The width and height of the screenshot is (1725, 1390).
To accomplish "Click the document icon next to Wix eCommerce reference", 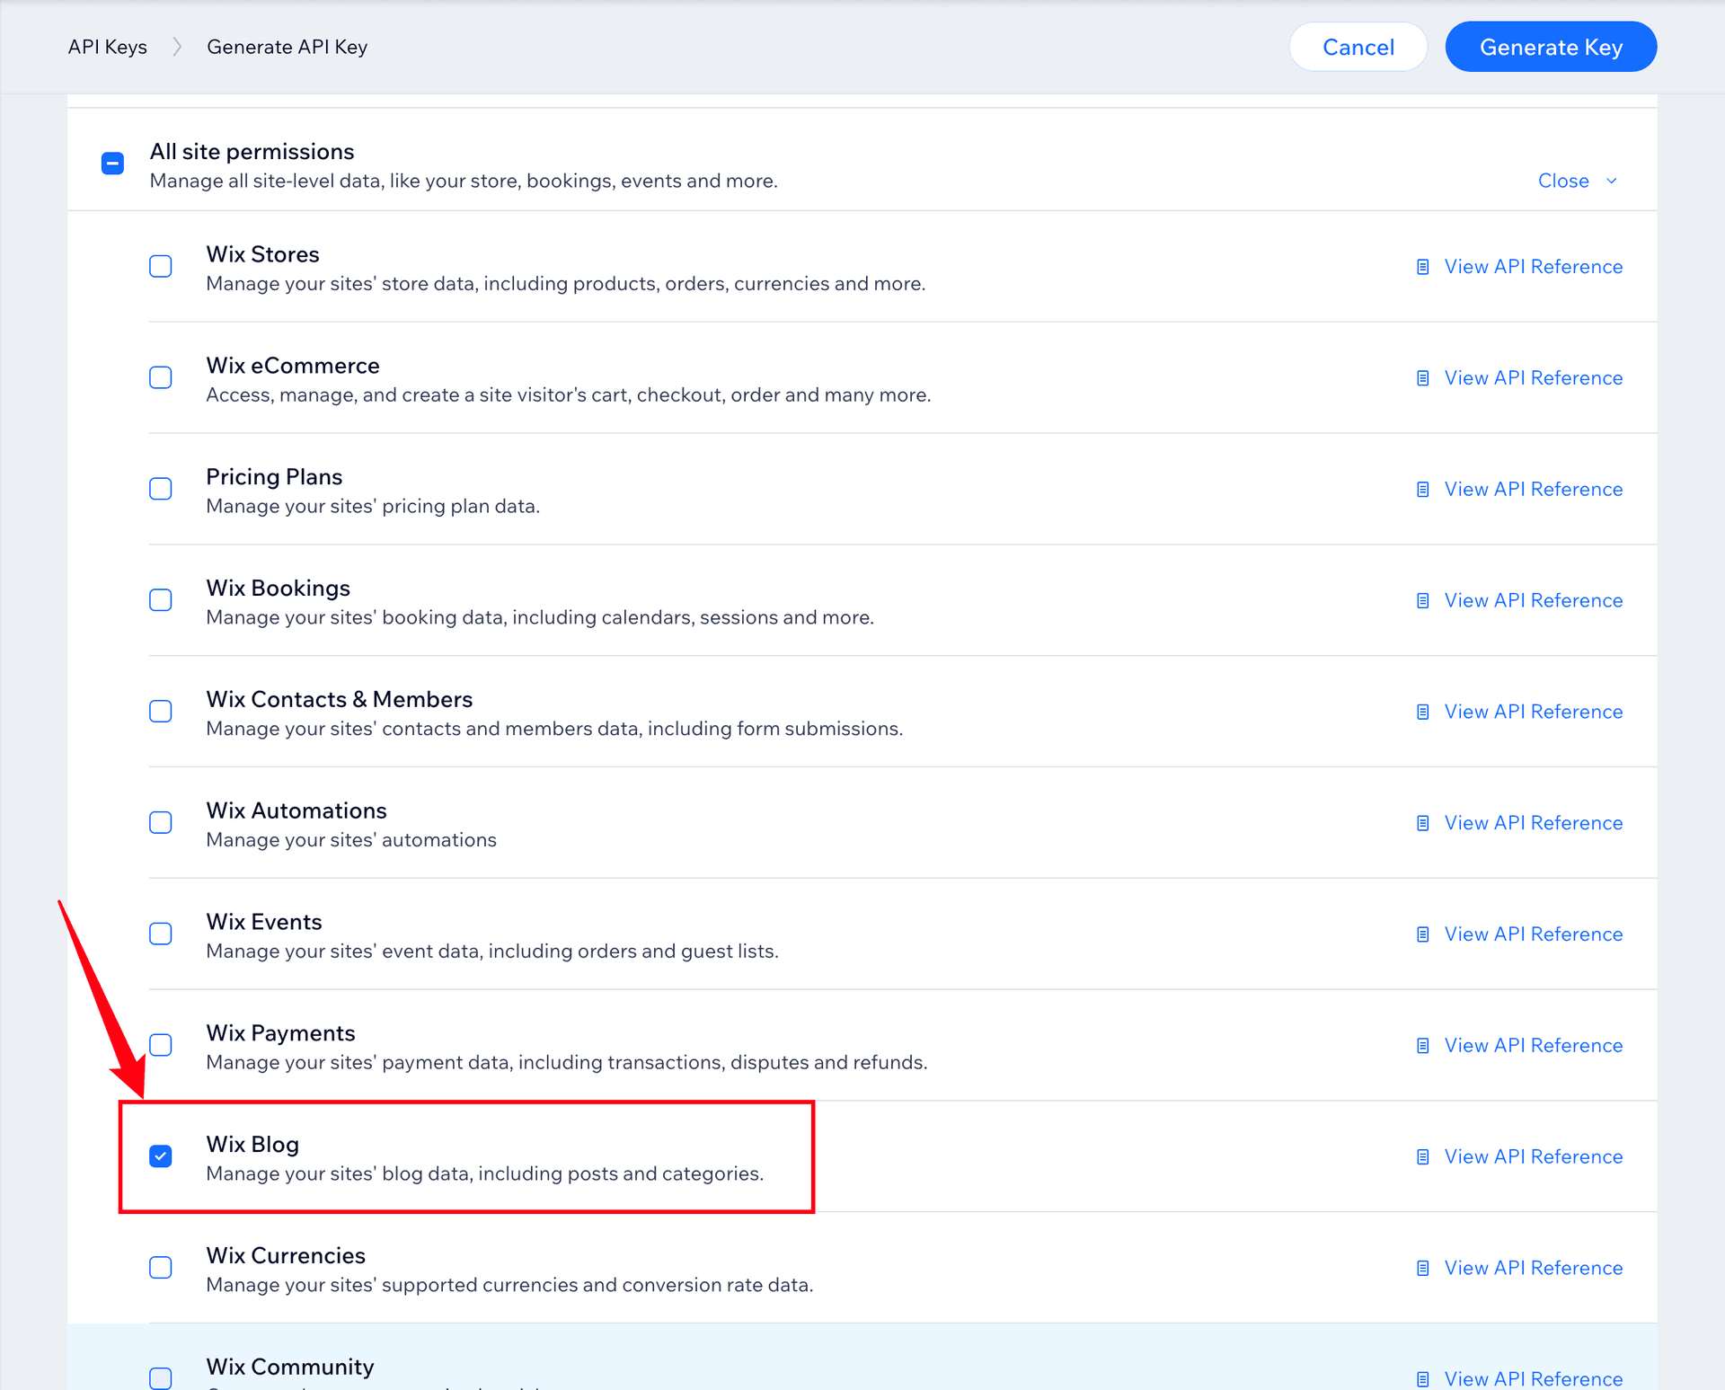I will coord(1422,377).
